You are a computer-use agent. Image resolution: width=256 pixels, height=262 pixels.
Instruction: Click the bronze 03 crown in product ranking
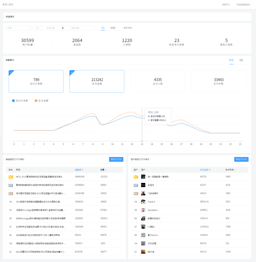[x=10, y=194]
